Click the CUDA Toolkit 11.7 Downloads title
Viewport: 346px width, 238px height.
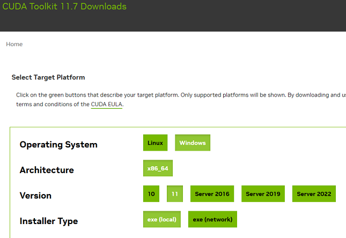pyautogui.click(x=64, y=6)
